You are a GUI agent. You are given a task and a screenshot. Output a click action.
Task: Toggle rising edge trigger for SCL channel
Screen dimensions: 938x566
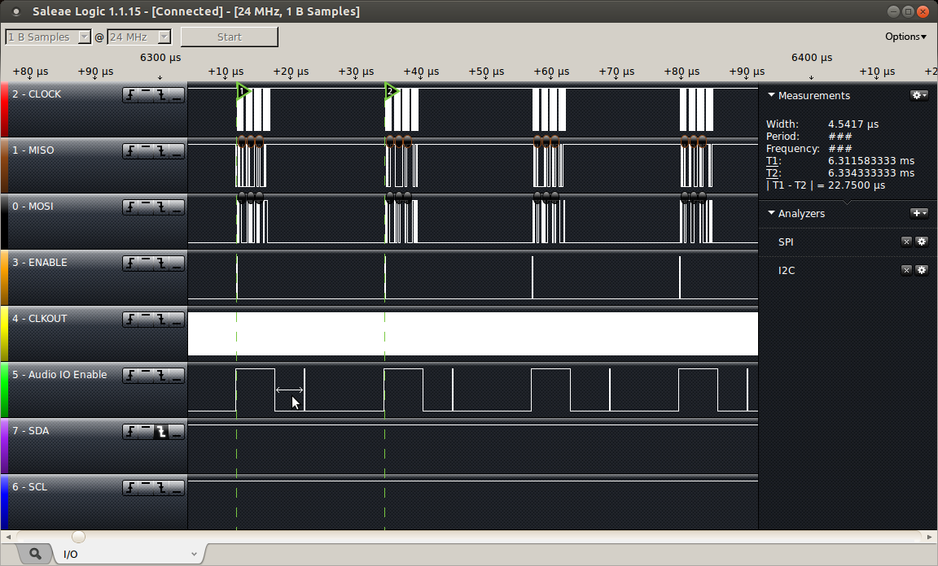coord(131,488)
